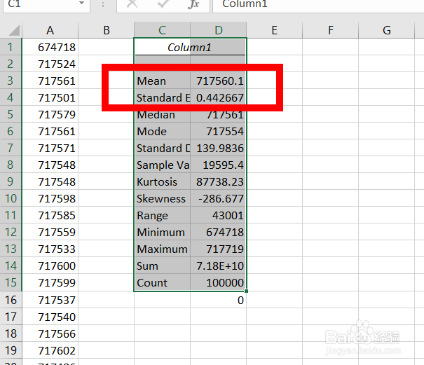Click the Skewness label cell
The image size is (424, 365).
pos(162,199)
